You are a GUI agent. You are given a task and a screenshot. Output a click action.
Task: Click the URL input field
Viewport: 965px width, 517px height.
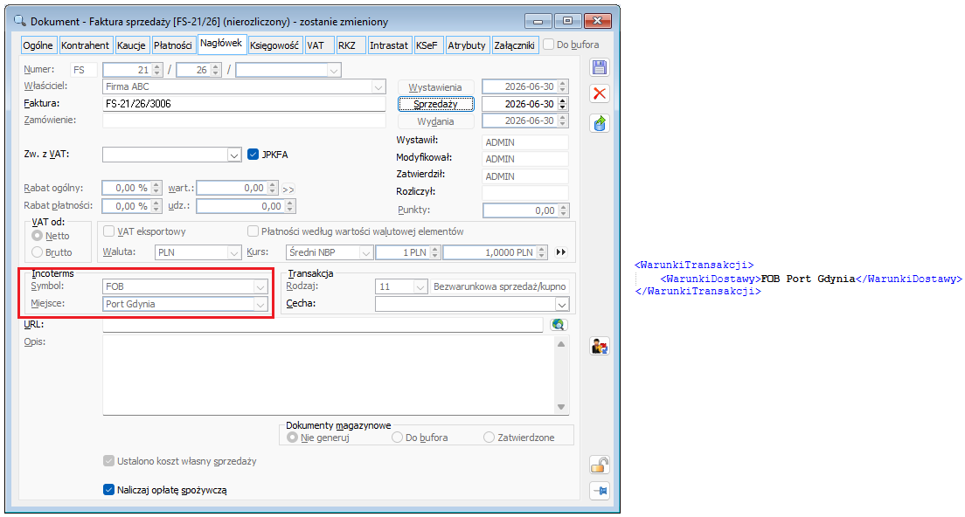(x=323, y=325)
